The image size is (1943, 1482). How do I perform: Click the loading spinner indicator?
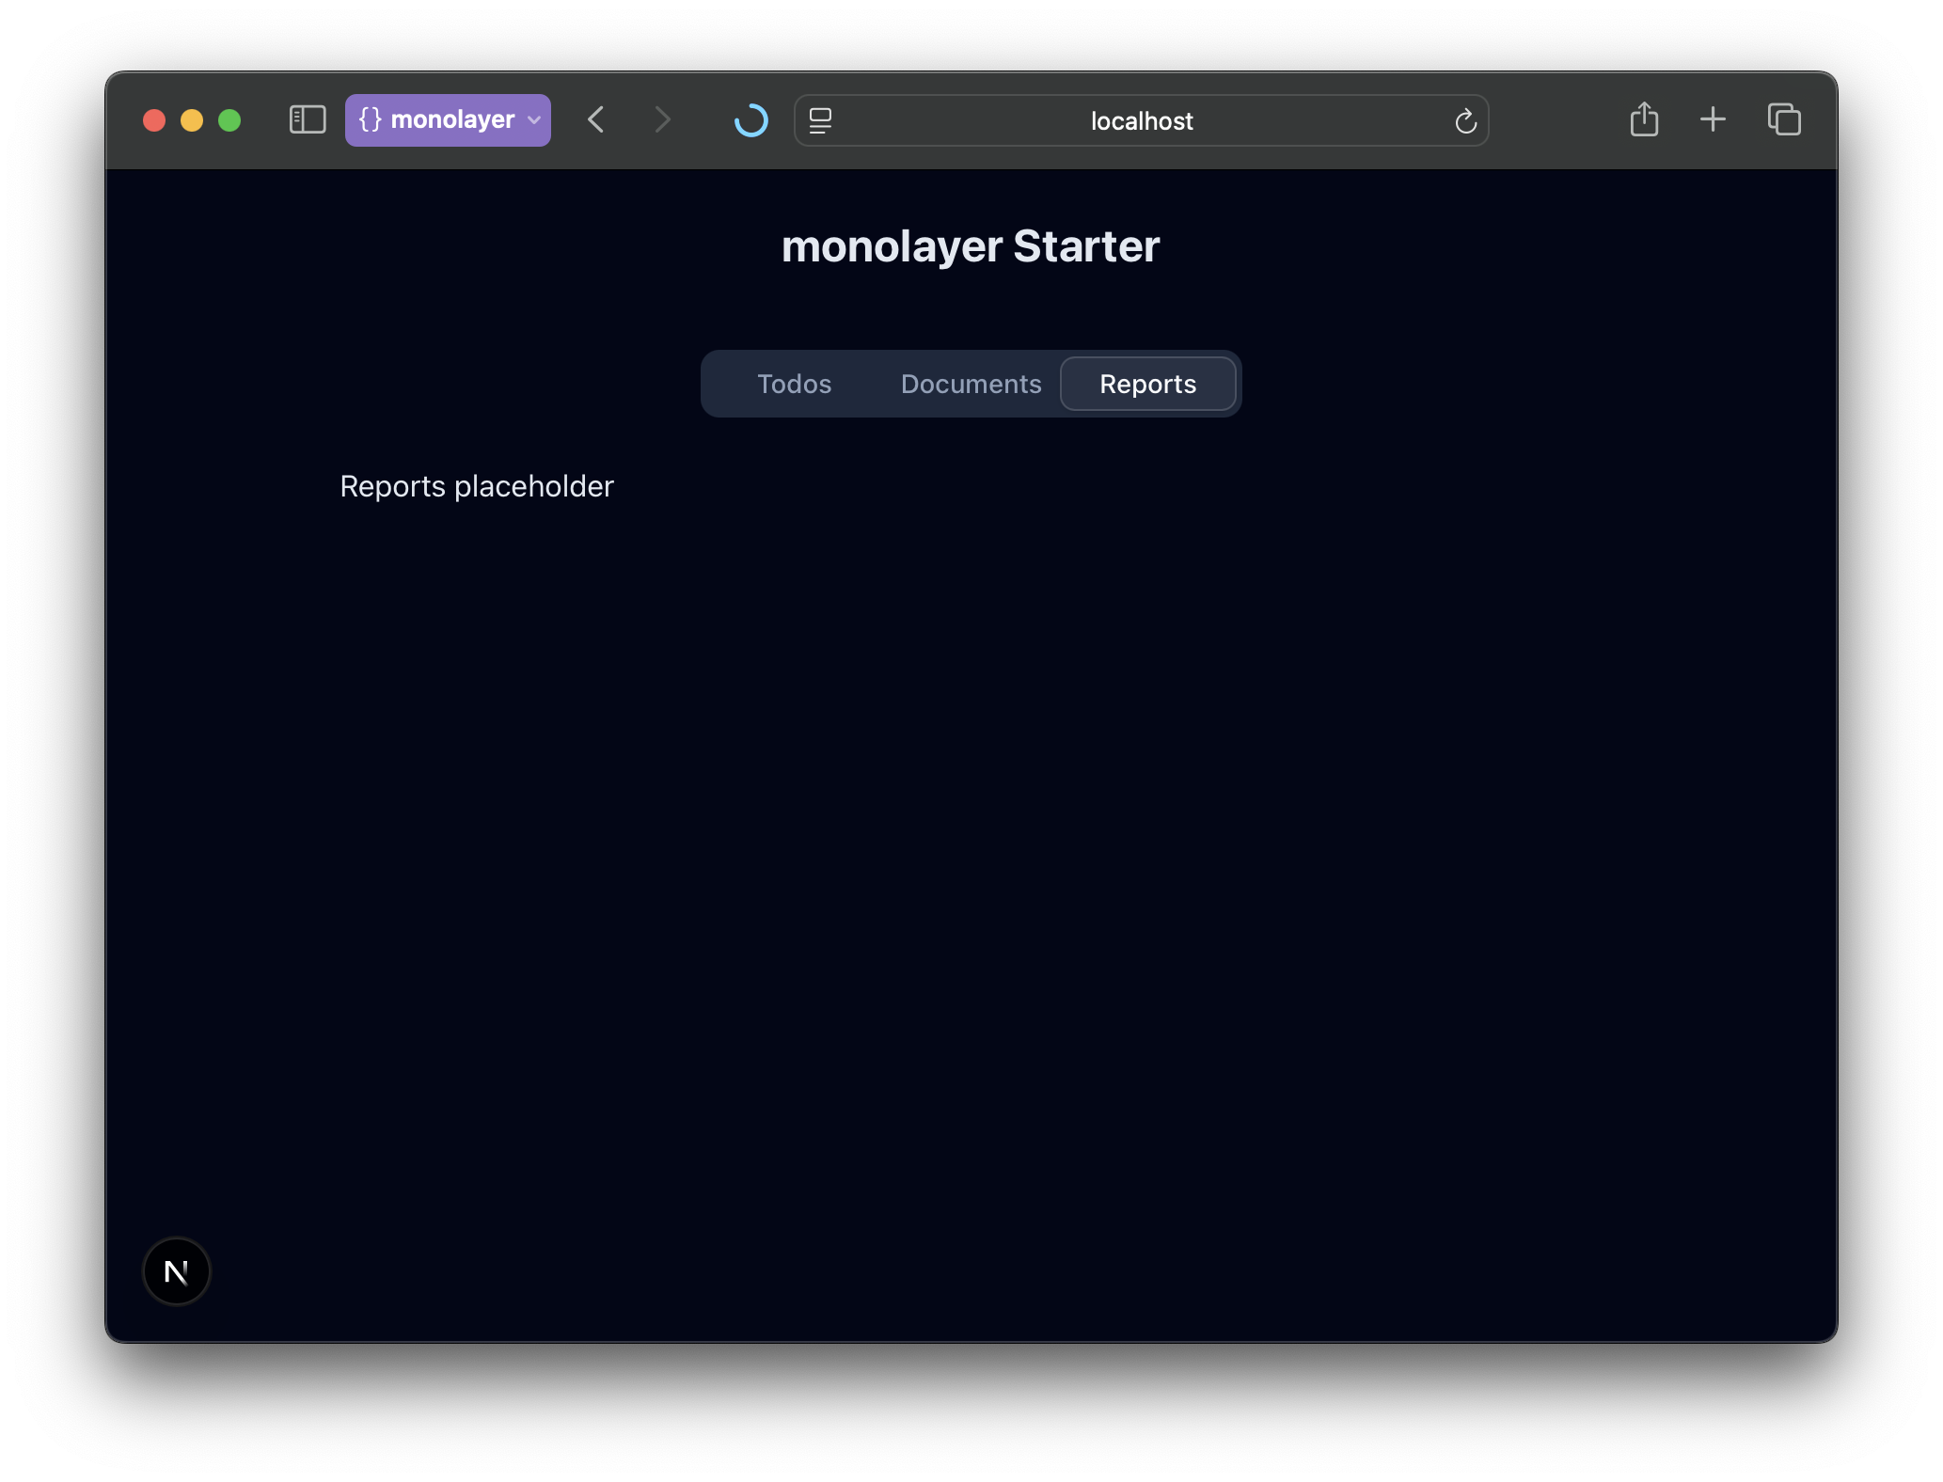pos(750,120)
